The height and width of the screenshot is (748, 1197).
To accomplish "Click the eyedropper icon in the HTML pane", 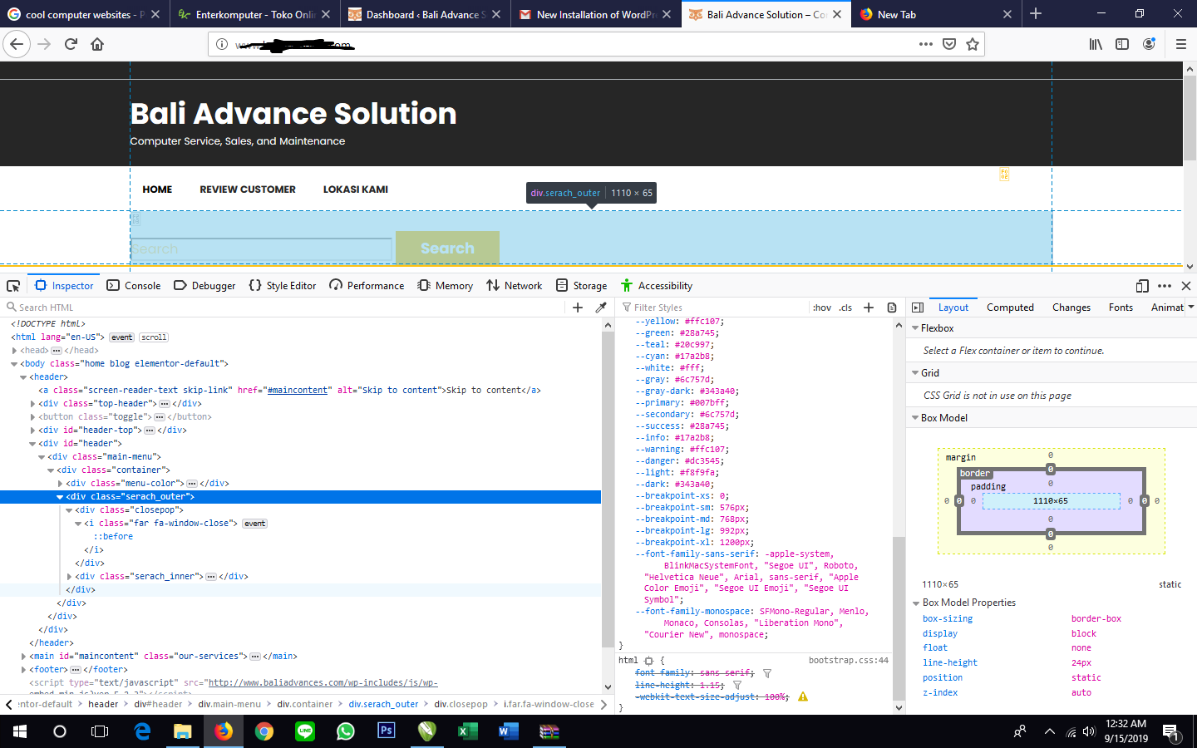I will (601, 308).
